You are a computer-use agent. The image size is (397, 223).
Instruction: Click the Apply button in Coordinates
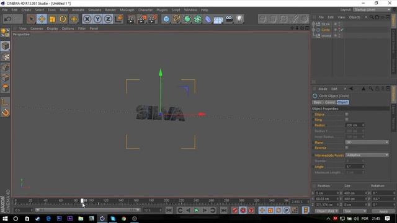[x=383, y=211]
